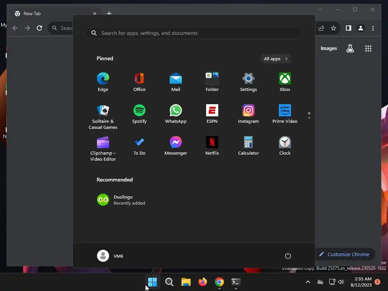Open Prime Video
388x291 pixels.
coord(285,114)
